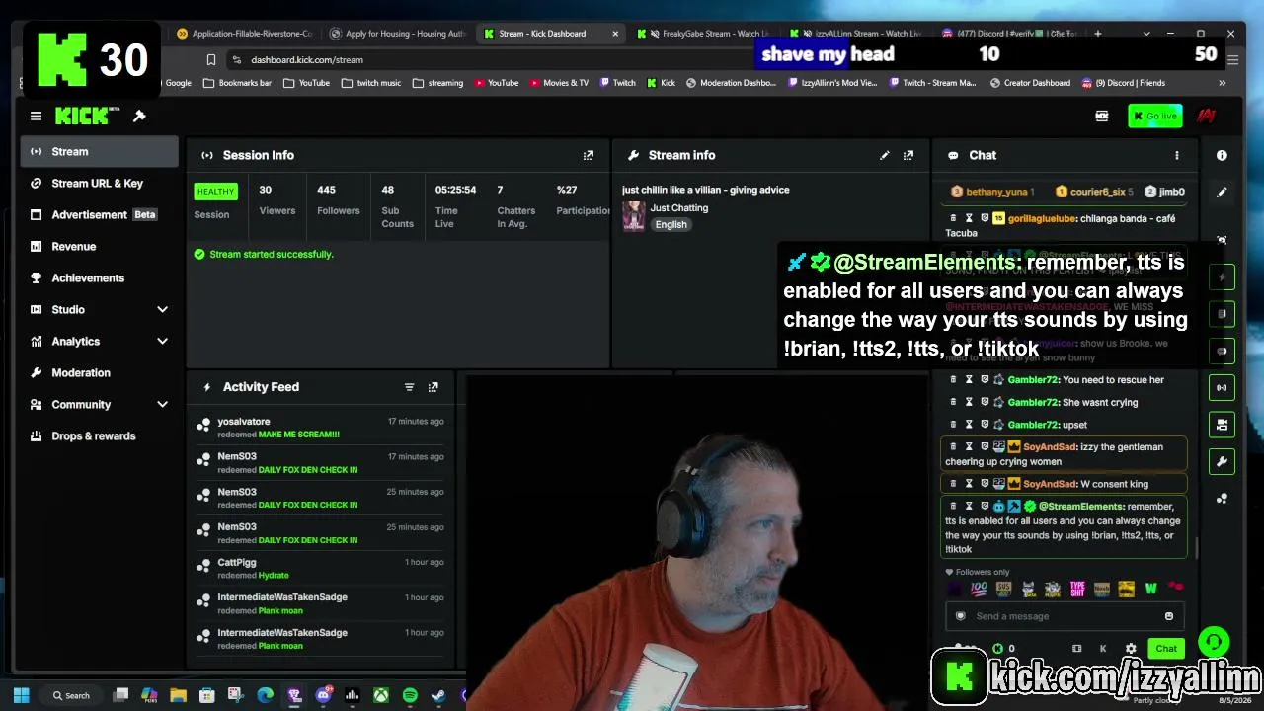Open the Stream page in the sidebar
Screen dimensions: 1264x711
click(x=99, y=152)
